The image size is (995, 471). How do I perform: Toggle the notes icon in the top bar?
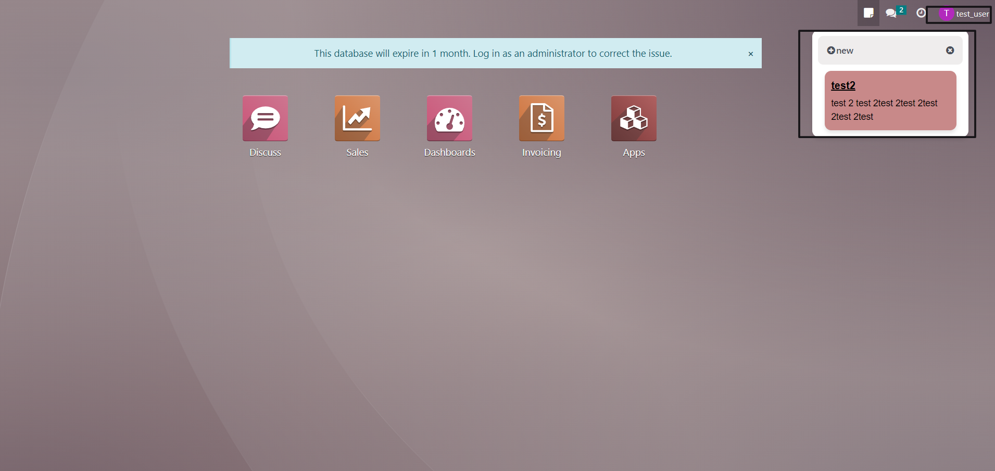868,13
